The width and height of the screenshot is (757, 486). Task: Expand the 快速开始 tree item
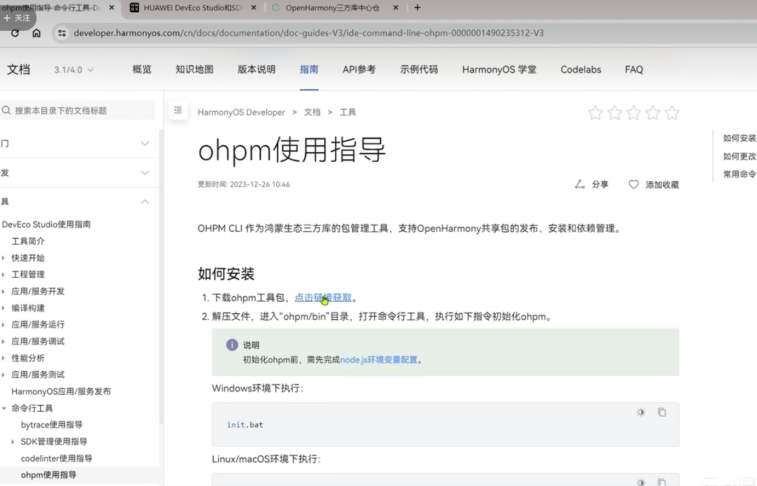pyautogui.click(x=3, y=258)
